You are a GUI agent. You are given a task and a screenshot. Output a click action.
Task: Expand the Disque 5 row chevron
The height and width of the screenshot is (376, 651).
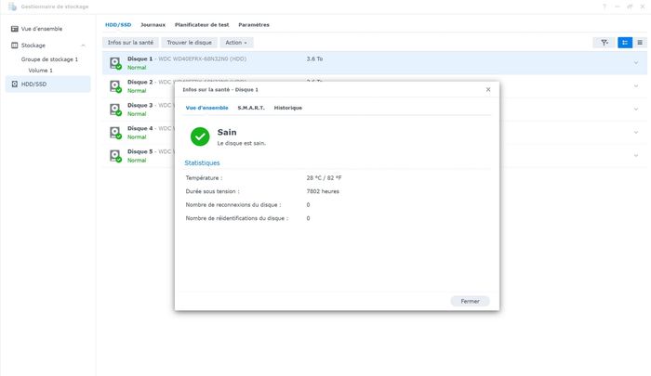click(635, 156)
